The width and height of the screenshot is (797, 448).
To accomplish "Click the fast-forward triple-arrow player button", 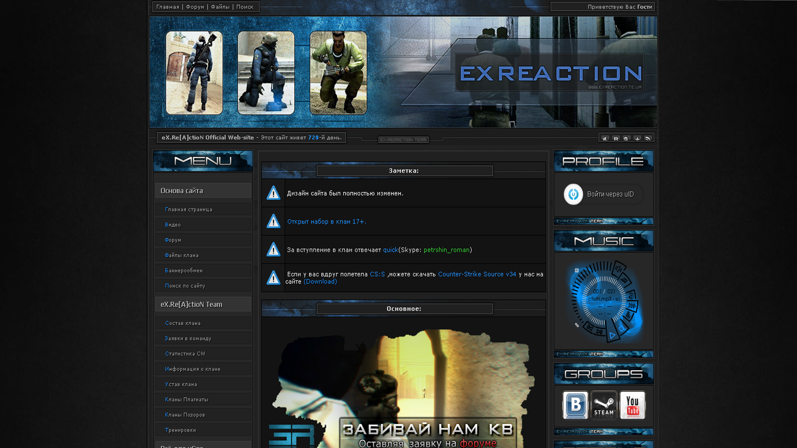I will 632,305.
